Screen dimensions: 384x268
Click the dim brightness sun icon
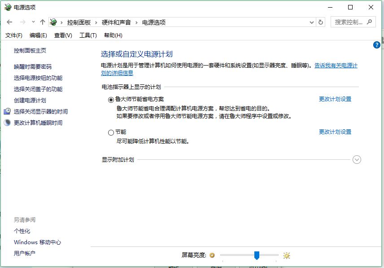point(212,255)
